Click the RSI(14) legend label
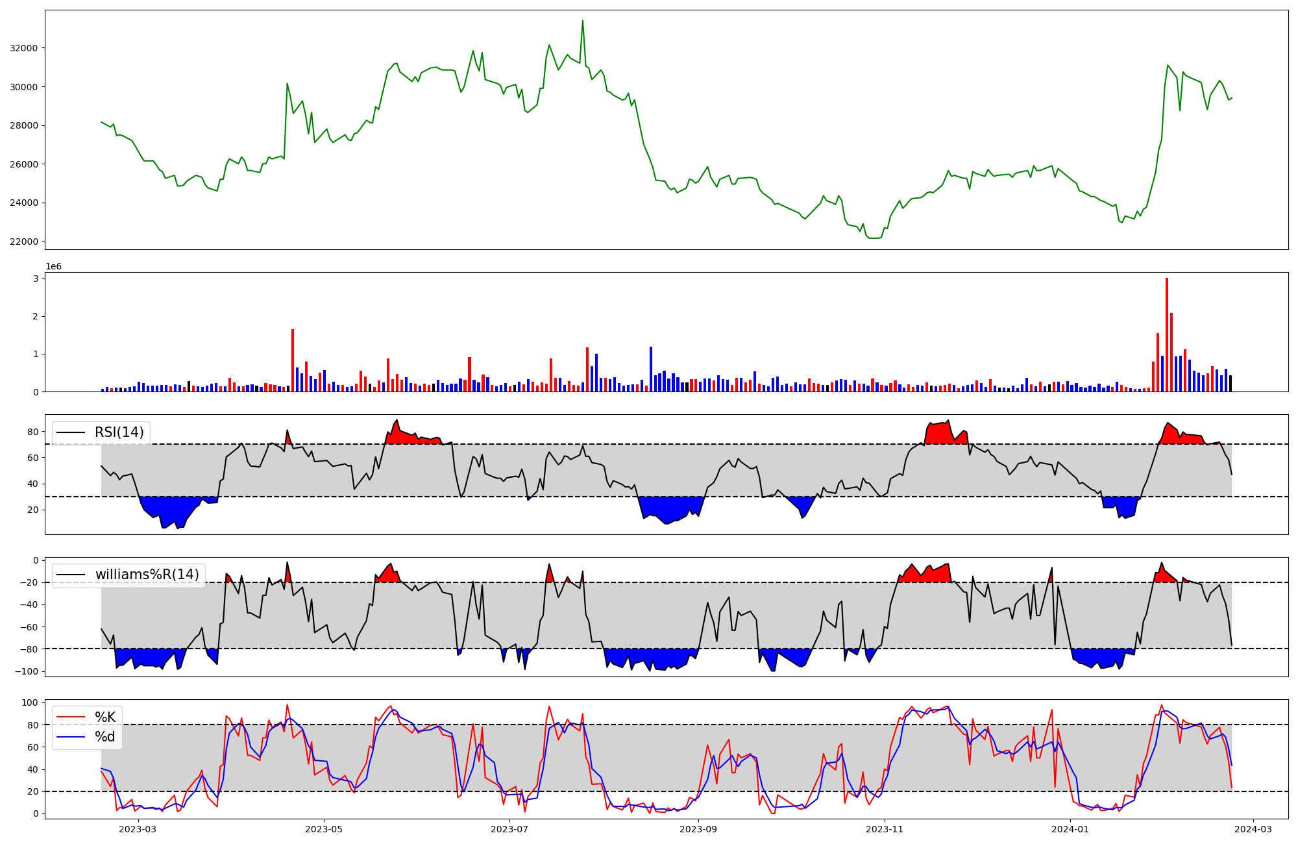The width and height of the screenshot is (1298, 844). 119,432
